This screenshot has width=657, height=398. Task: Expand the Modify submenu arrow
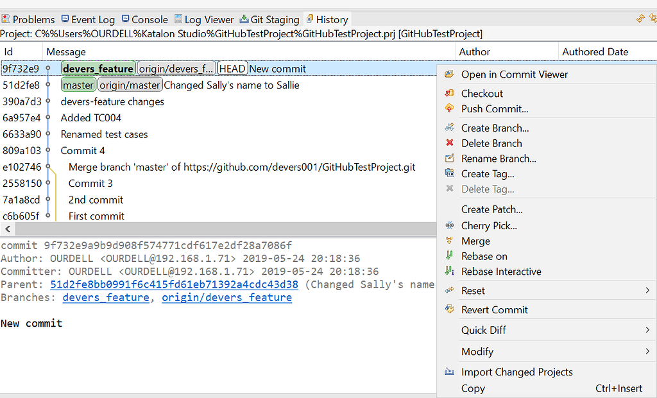pyautogui.click(x=647, y=351)
